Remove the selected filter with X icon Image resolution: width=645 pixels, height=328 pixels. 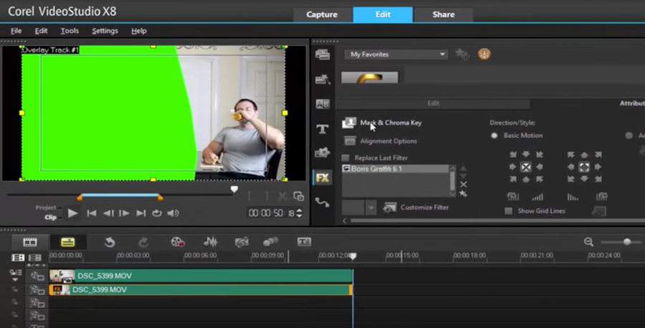(464, 185)
